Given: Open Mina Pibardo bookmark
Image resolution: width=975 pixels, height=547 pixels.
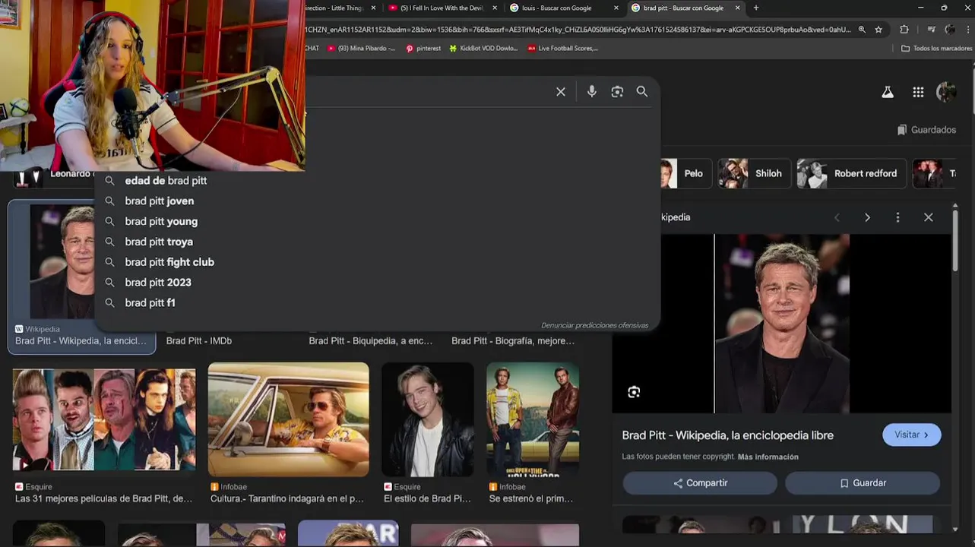Looking at the screenshot, I should (x=361, y=48).
